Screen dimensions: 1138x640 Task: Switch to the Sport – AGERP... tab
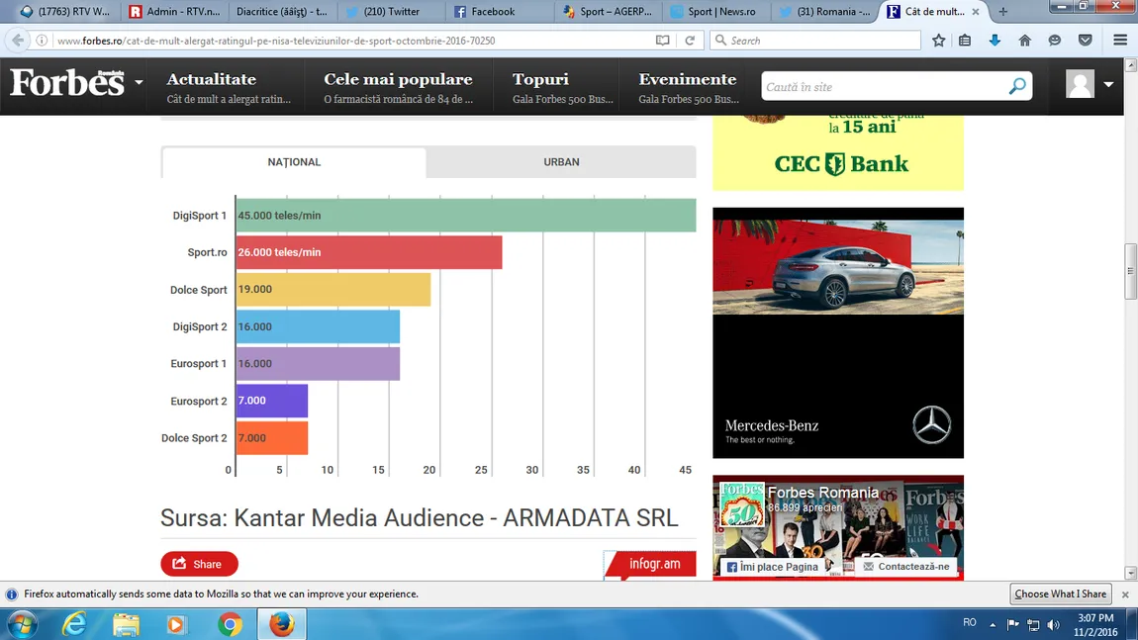tap(609, 12)
